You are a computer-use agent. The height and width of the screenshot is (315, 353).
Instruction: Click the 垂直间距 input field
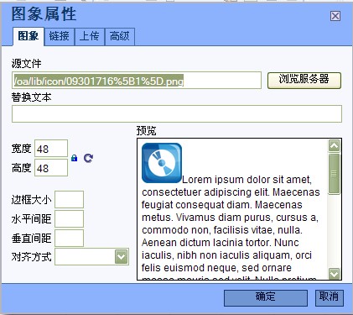pyautogui.click(x=69, y=238)
